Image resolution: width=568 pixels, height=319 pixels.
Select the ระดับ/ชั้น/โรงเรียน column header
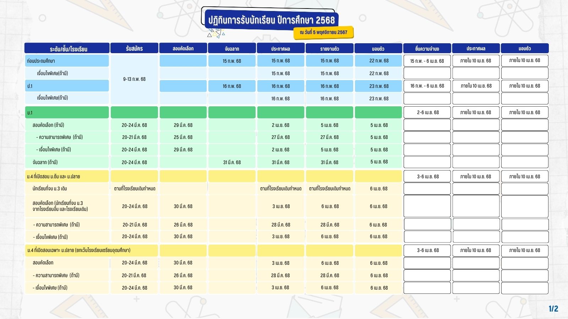tap(67, 49)
